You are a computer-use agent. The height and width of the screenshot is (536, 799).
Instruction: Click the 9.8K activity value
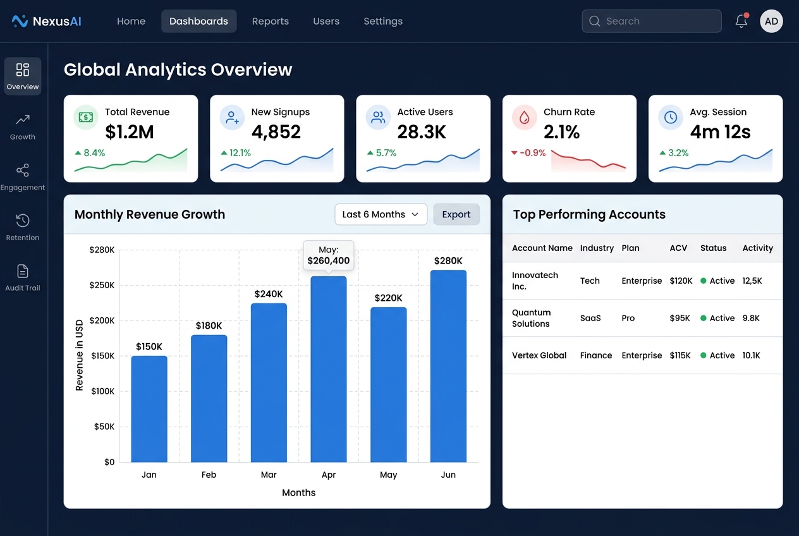[x=751, y=318]
